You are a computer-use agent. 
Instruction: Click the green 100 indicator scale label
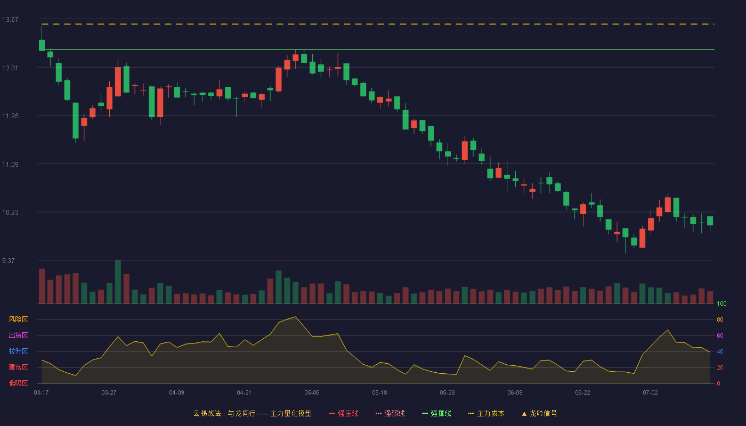point(721,304)
